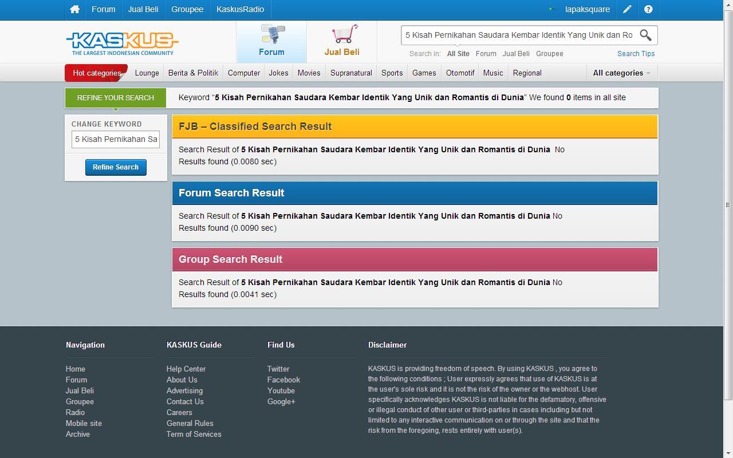Open footer Home link

click(75, 369)
